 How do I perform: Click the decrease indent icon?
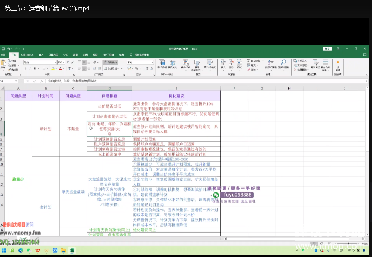[95, 68]
